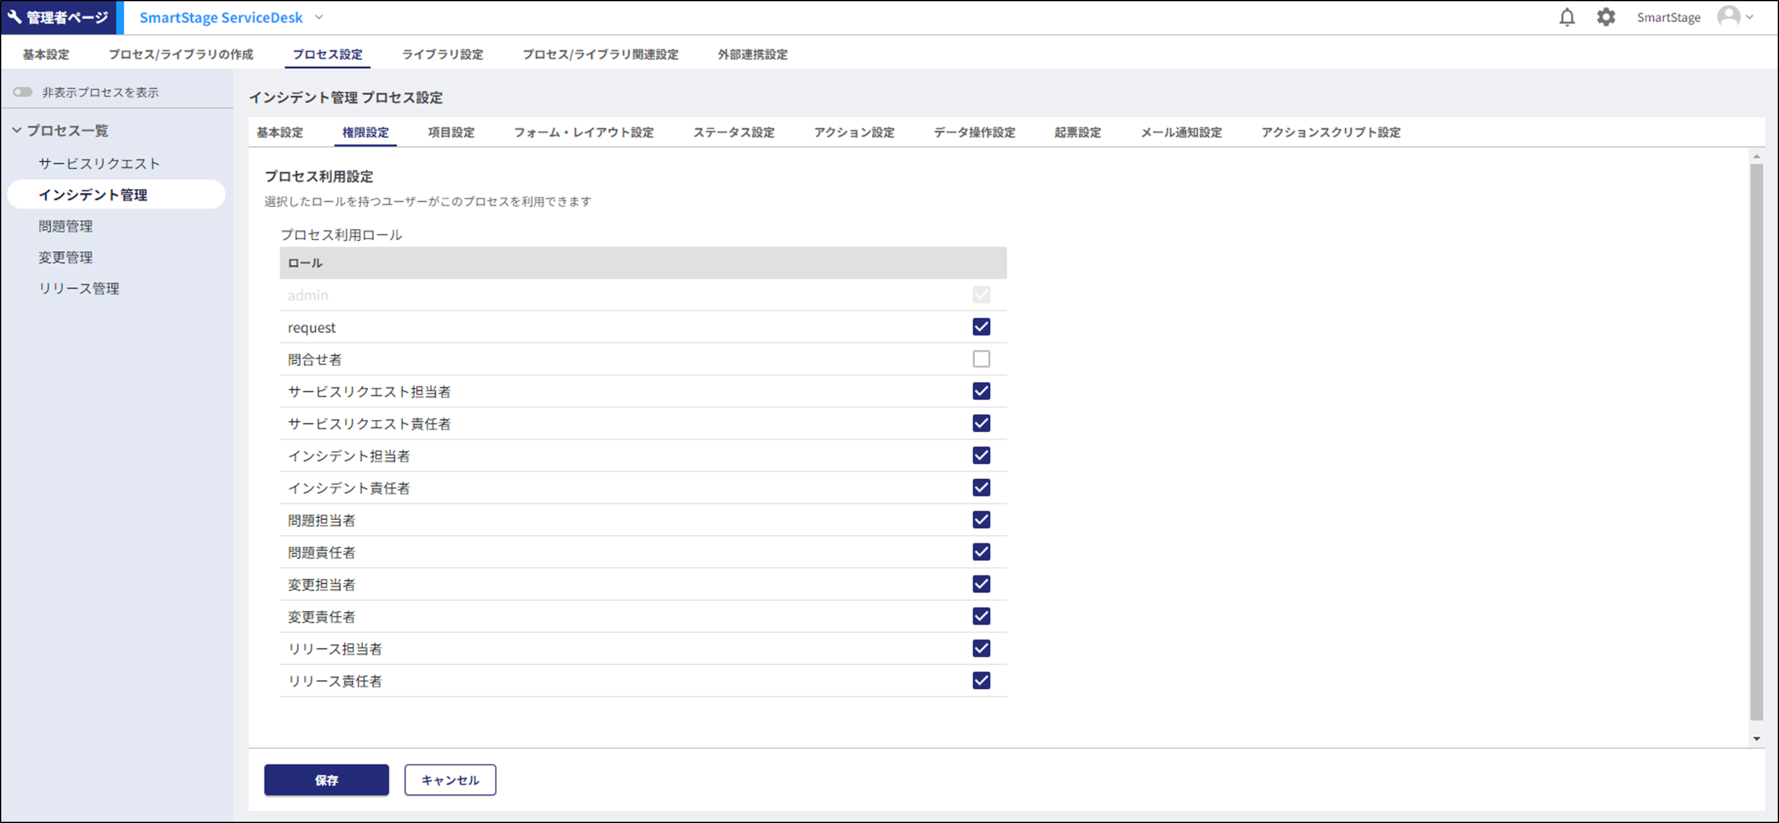Select 問題管理 in process list
The height and width of the screenshot is (823, 1779).
[65, 226]
